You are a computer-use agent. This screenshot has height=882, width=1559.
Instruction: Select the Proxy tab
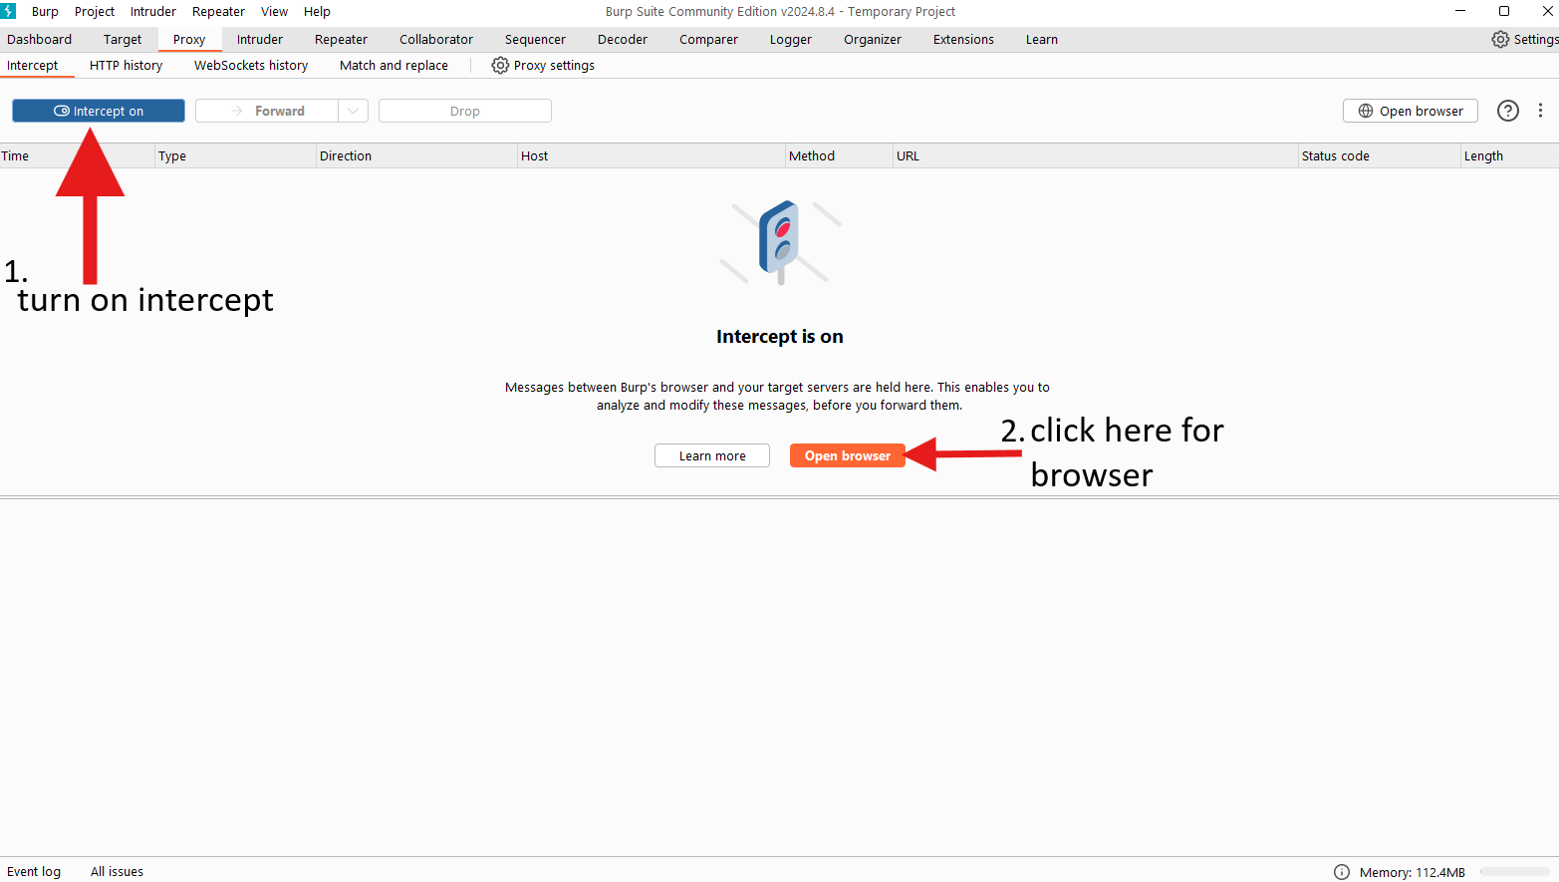pos(189,39)
